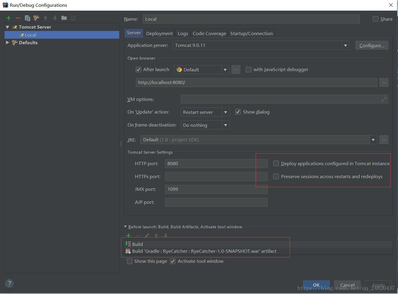Open the On 'Update' action dropdown
This screenshot has width=398, height=294.
[x=226, y=112]
